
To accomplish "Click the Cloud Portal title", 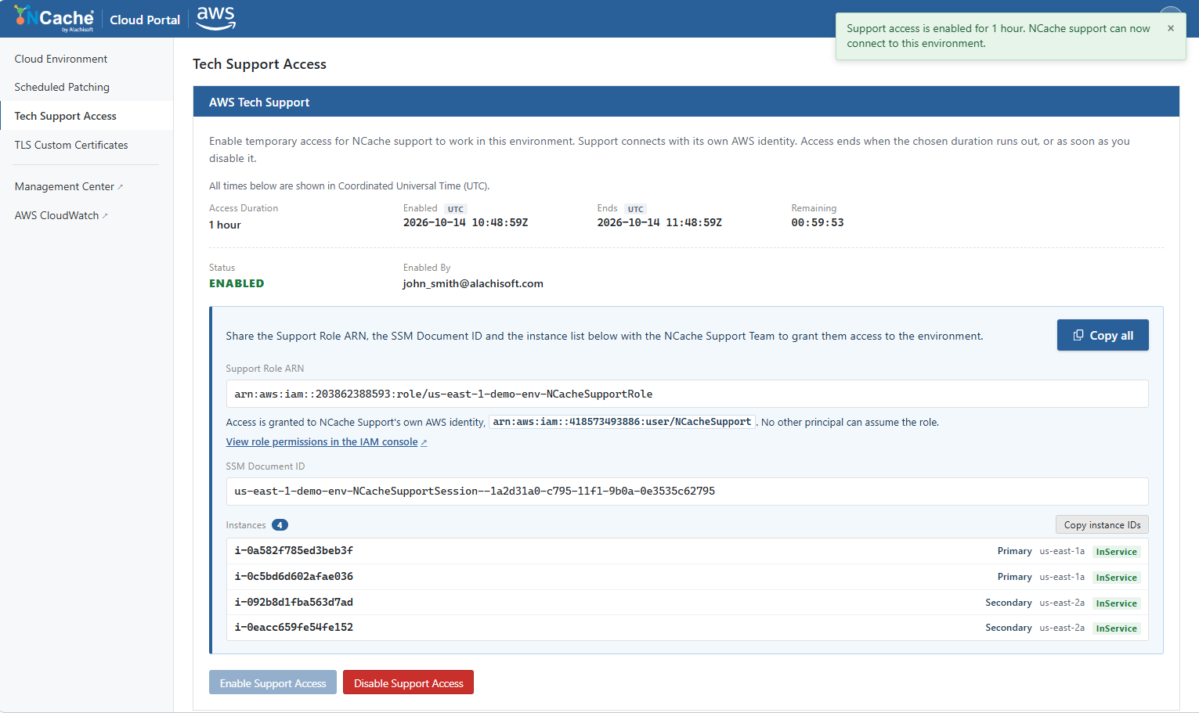I will coord(145,20).
